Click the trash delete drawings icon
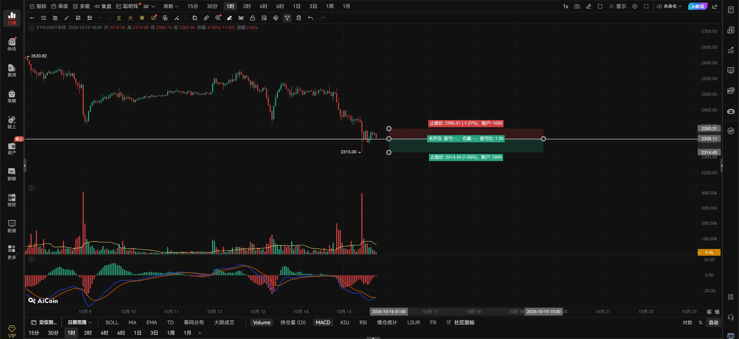The width and height of the screenshot is (739, 339). 299,18
